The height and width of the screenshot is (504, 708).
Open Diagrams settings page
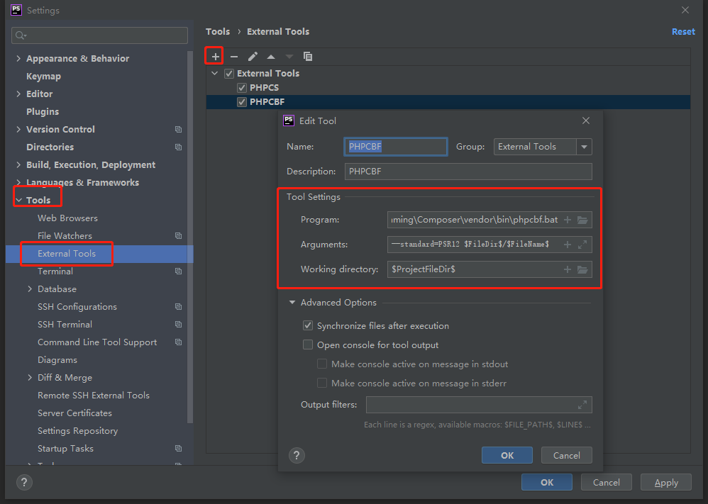coord(57,360)
